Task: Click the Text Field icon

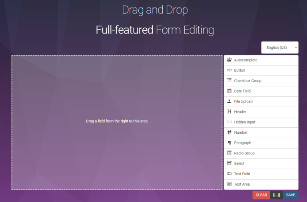Action: (229, 174)
